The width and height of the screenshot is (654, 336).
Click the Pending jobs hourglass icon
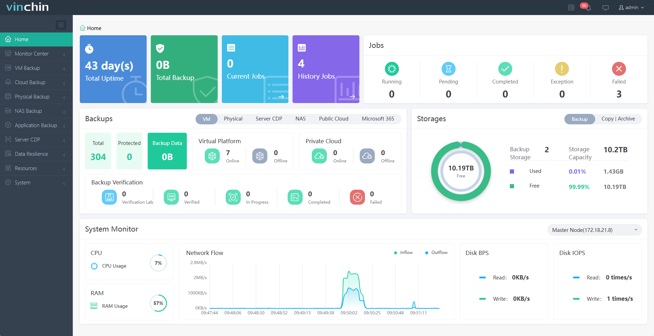(449, 69)
